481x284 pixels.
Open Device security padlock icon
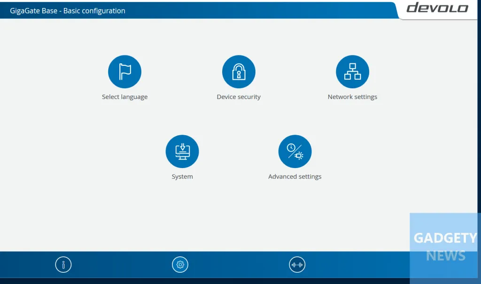point(239,72)
